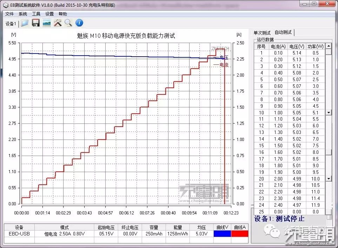Select row 20 with voltage 4.99
This screenshot has width=338, height=248.
(290, 179)
